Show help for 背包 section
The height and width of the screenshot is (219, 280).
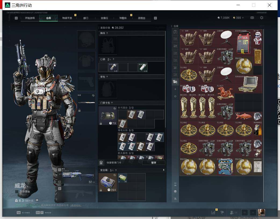point(107,77)
